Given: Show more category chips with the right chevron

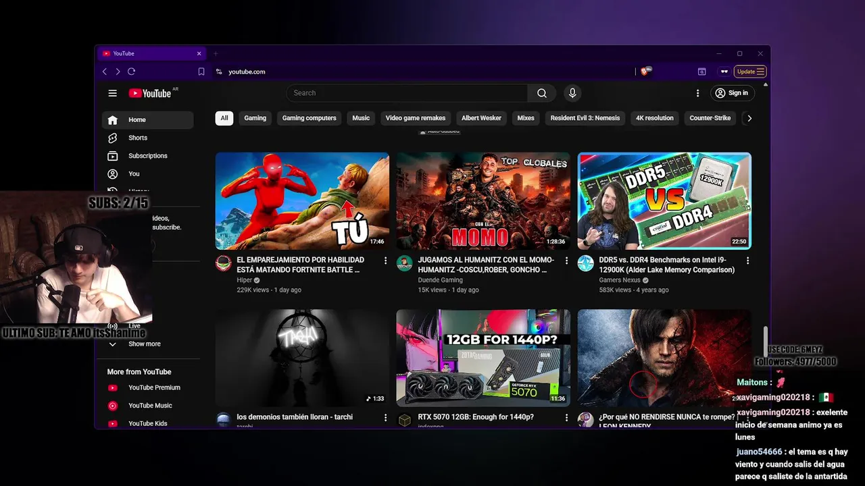Looking at the screenshot, I should coord(749,118).
